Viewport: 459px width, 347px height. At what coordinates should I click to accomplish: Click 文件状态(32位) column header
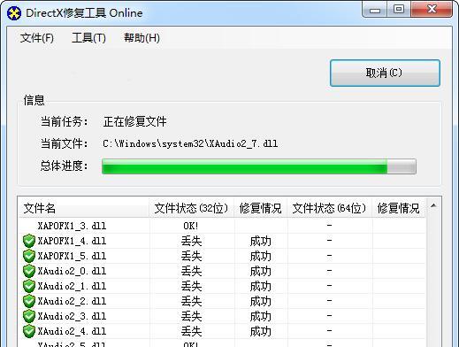point(192,208)
